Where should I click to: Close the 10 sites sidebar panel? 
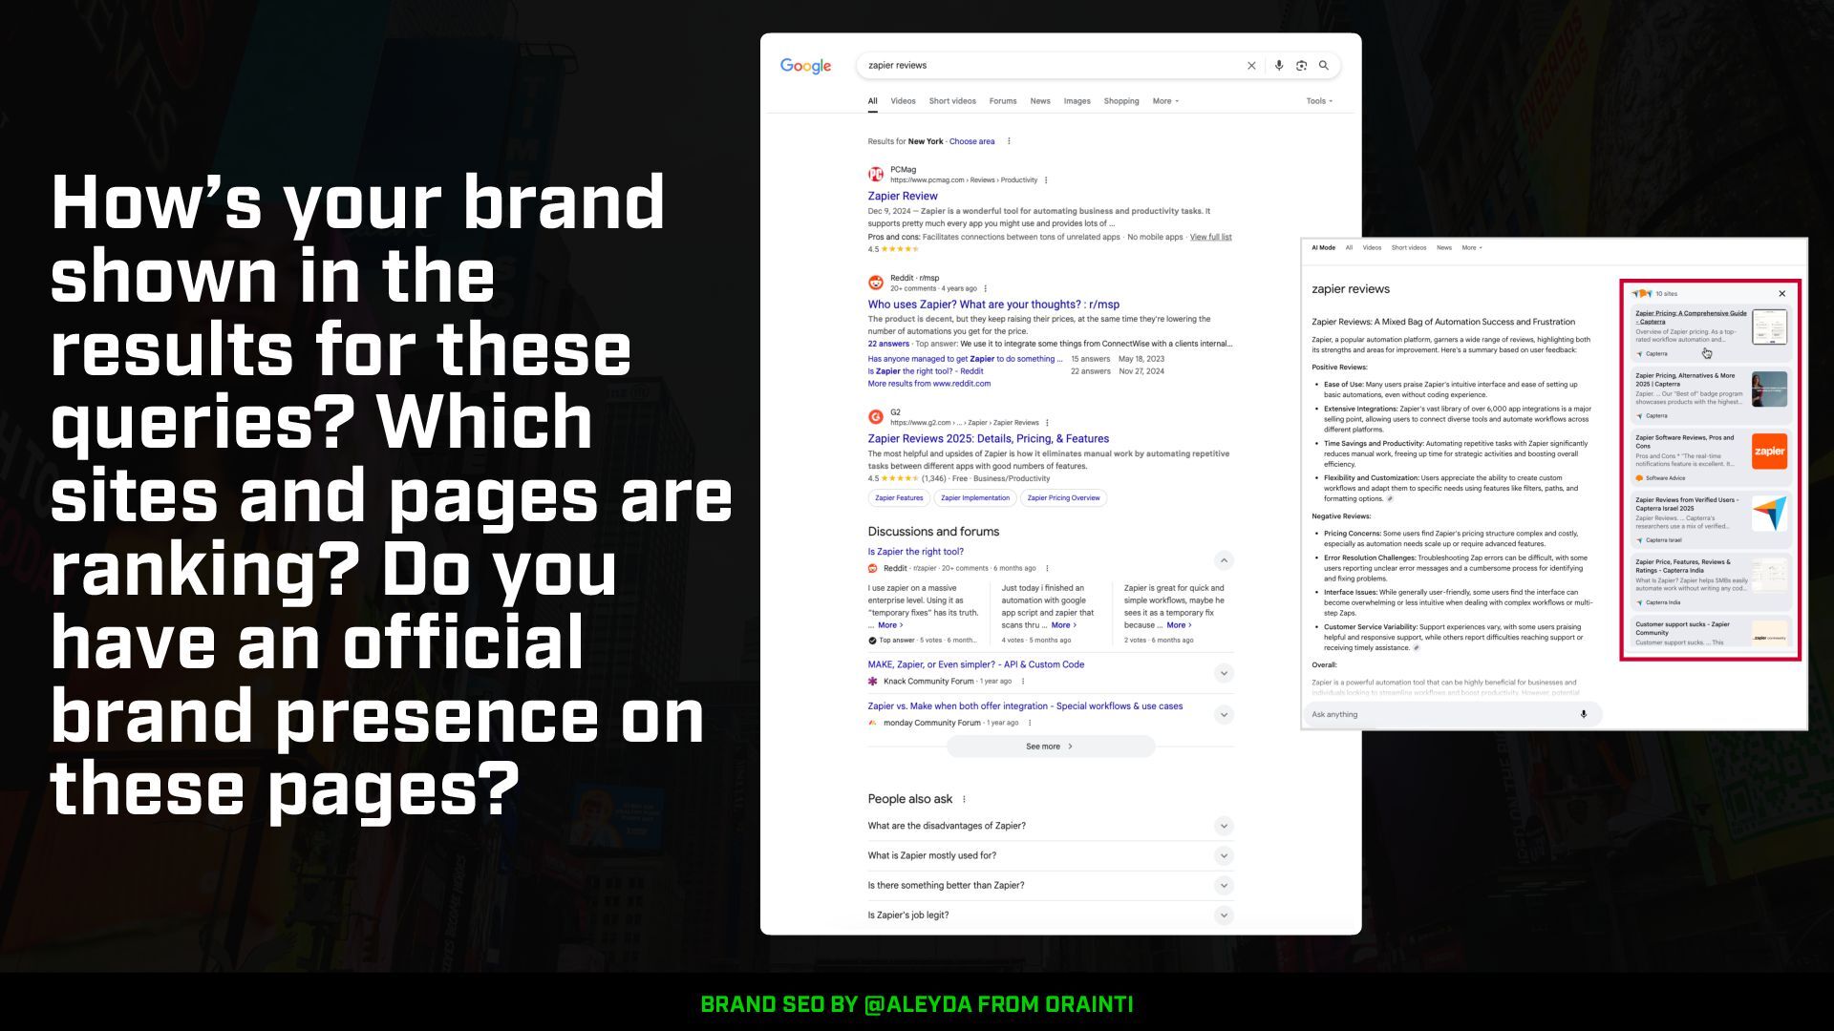click(1781, 294)
